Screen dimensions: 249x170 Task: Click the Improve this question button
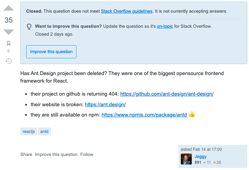click(51, 52)
